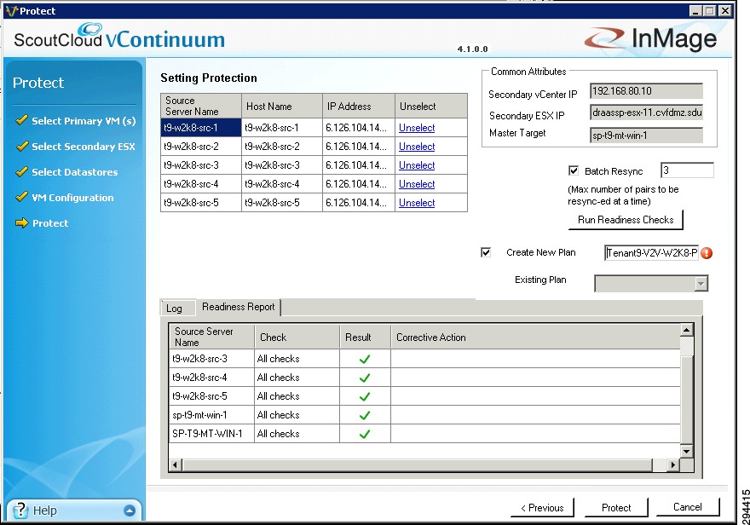Screen dimensions: 750x525
Task: Click green check result for t9-w2k8-src-4
Action: [365, 378]
